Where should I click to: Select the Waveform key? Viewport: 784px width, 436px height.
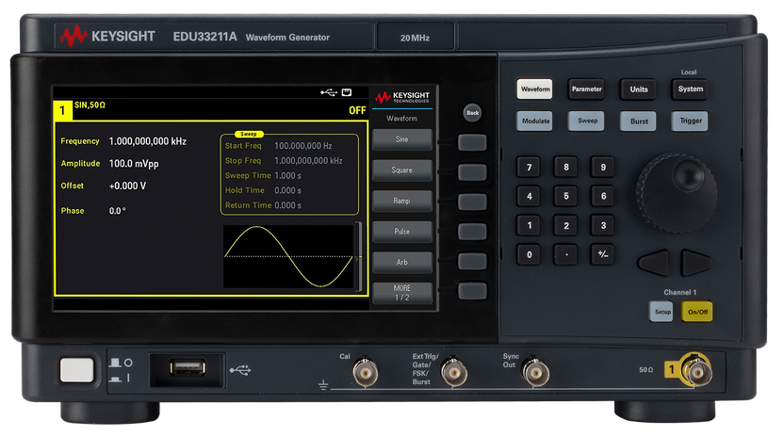click(x=534, y=89)
